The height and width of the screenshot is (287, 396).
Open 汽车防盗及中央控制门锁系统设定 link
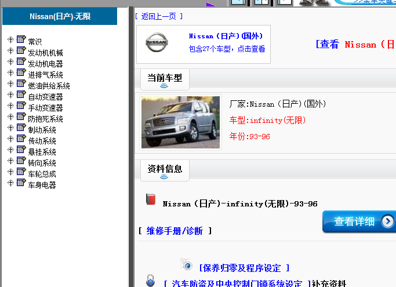point(237,283)
